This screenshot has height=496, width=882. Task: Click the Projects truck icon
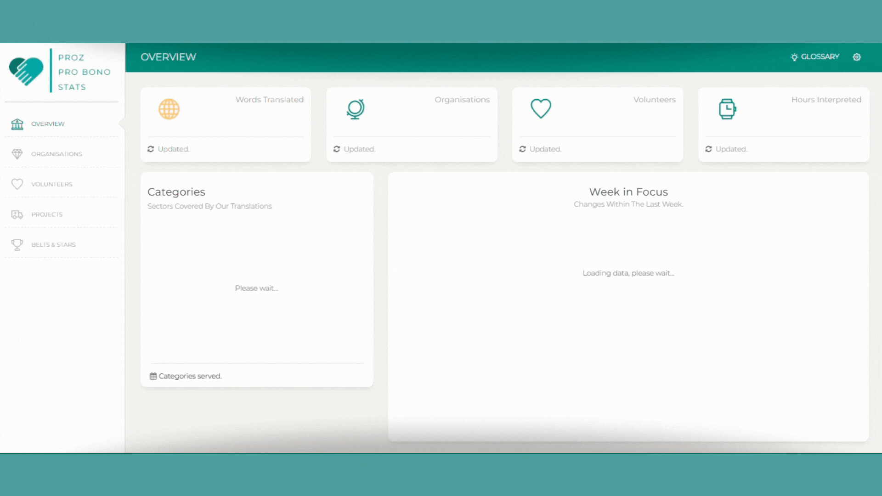pos(17,214)
